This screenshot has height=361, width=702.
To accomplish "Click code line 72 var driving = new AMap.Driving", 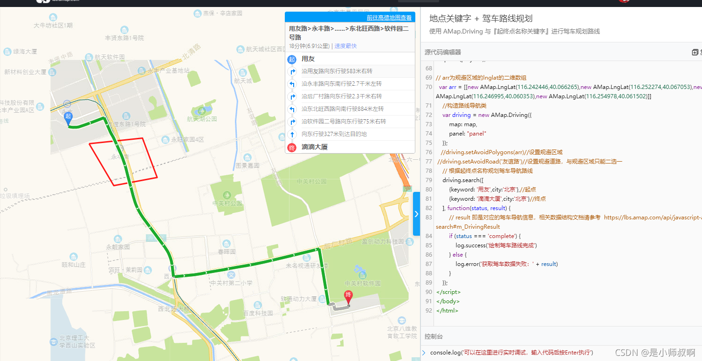I will pyautogui.click(x=487, y=115).
